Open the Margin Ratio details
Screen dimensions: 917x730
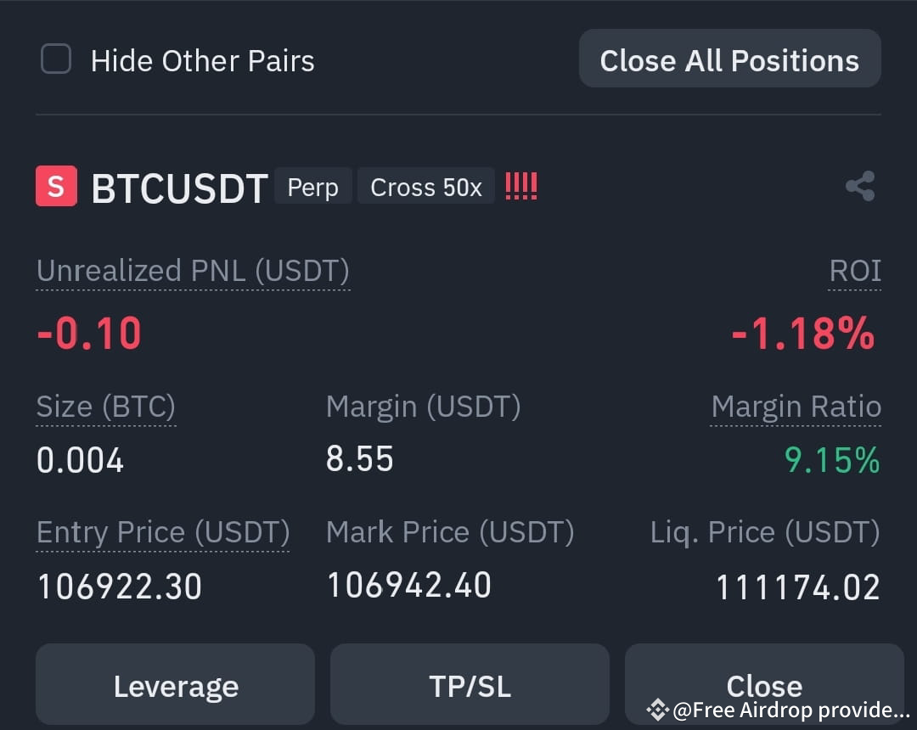click(796, 406)
